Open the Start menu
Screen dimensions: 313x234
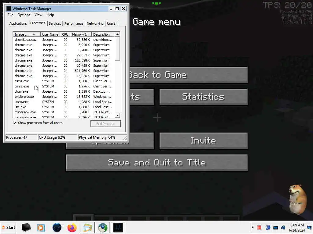[9, 227]
